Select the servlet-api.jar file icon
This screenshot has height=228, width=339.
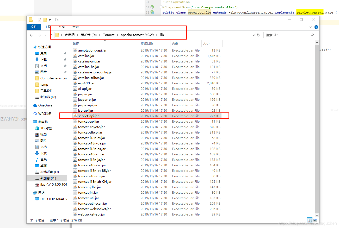75,116
